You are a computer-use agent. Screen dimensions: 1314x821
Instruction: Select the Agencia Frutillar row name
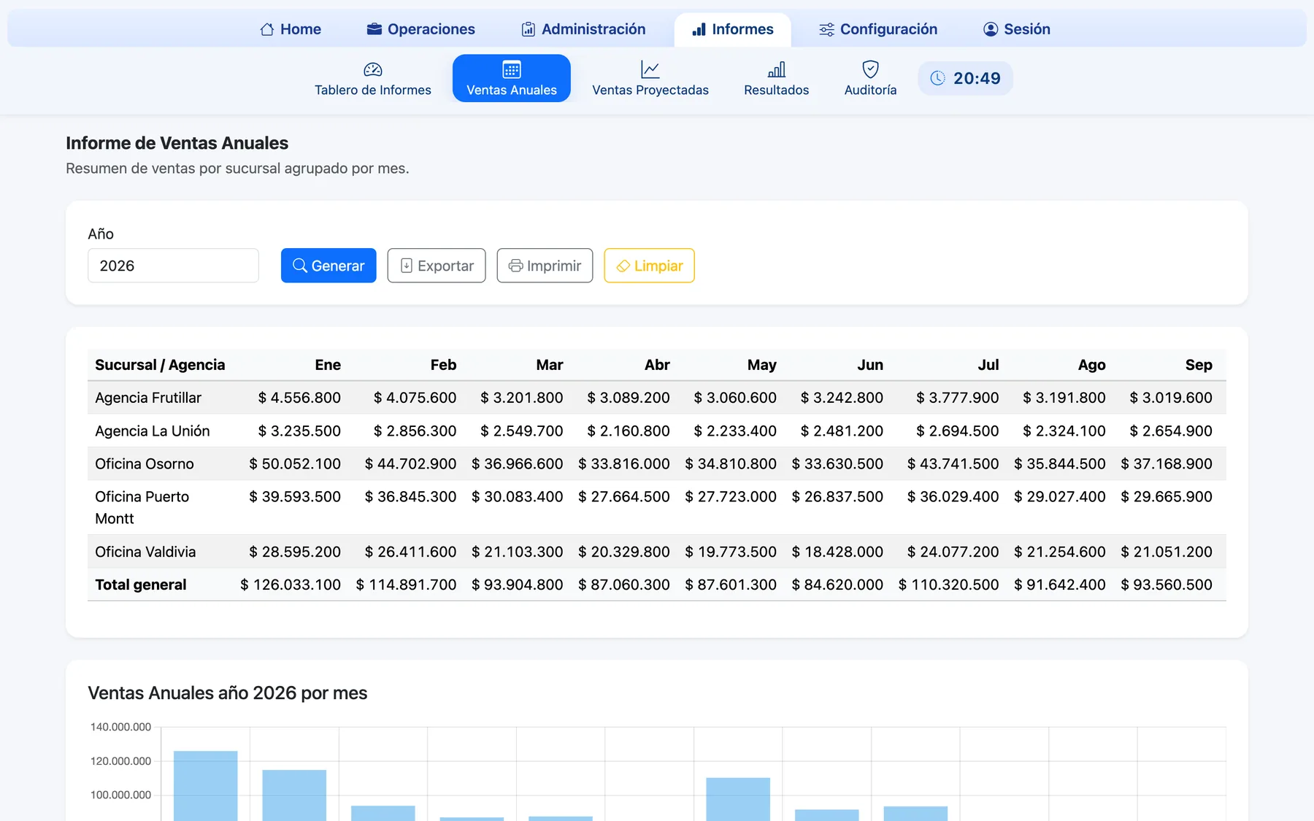tap(148, 398)
